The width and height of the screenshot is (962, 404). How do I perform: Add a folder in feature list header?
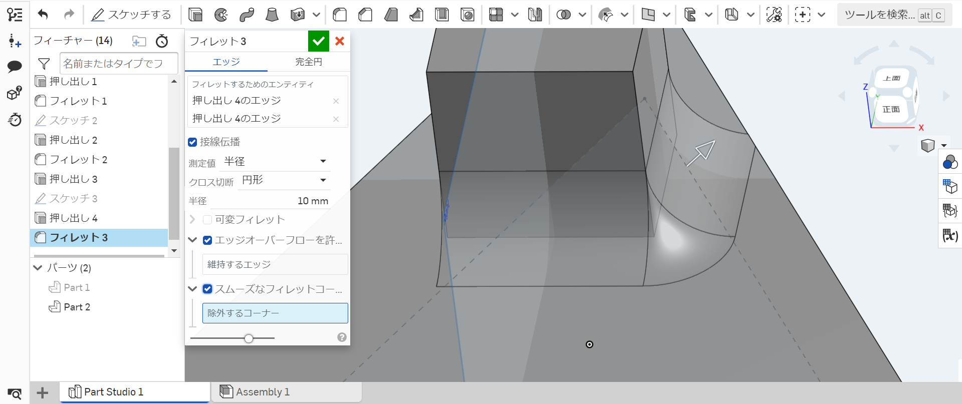pos(139,41)
